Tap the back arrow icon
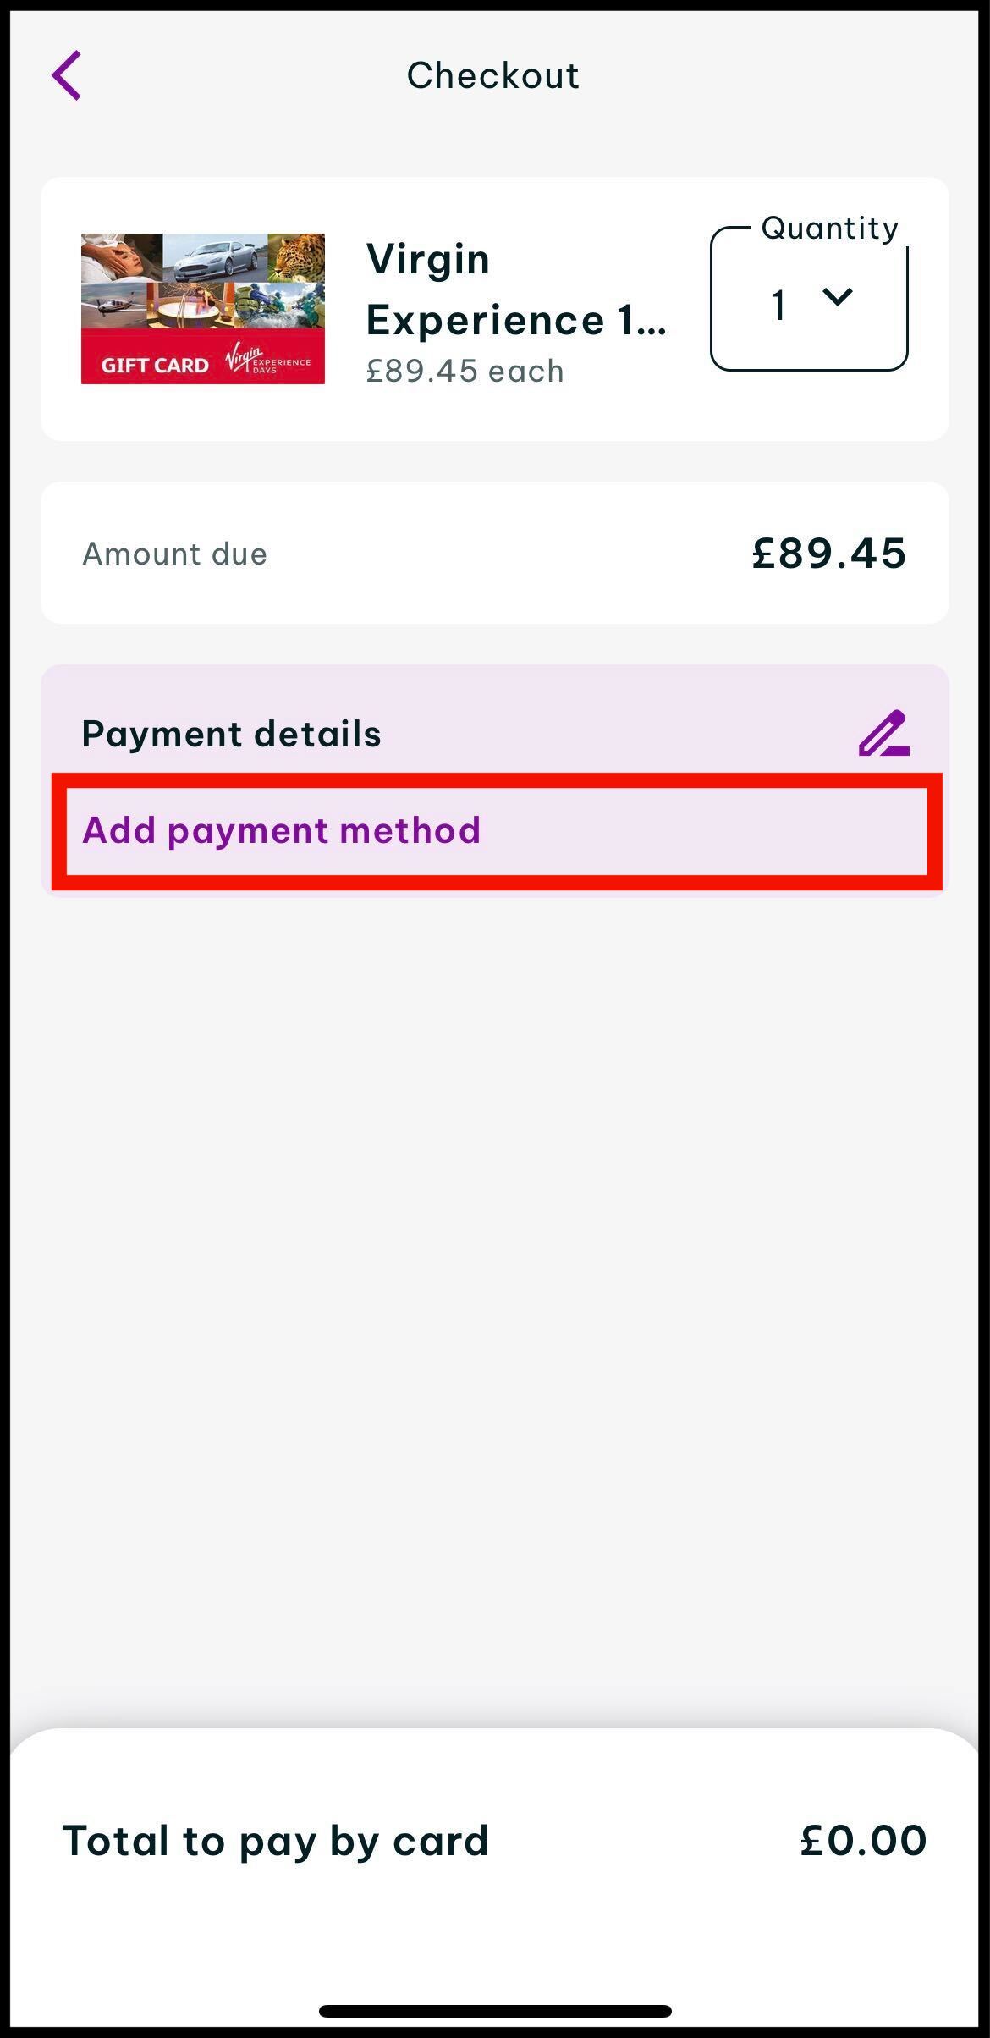 (67, 75)
